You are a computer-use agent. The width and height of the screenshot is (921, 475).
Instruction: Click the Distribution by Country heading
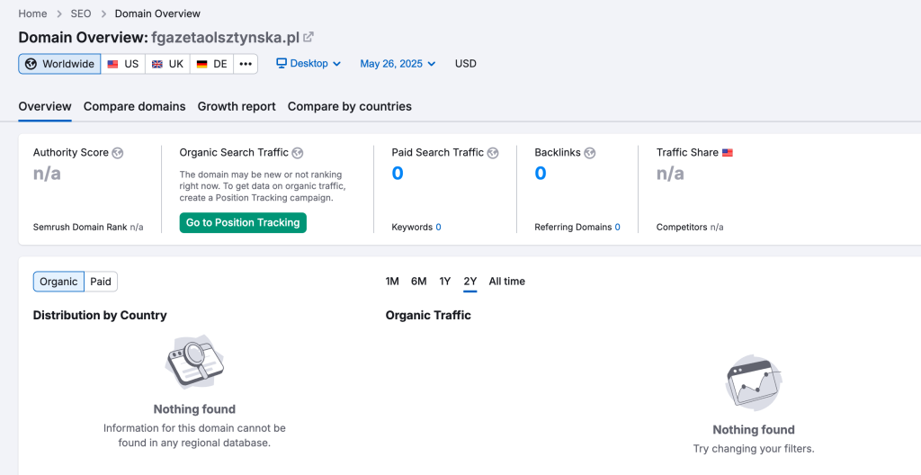pos(100,316)
